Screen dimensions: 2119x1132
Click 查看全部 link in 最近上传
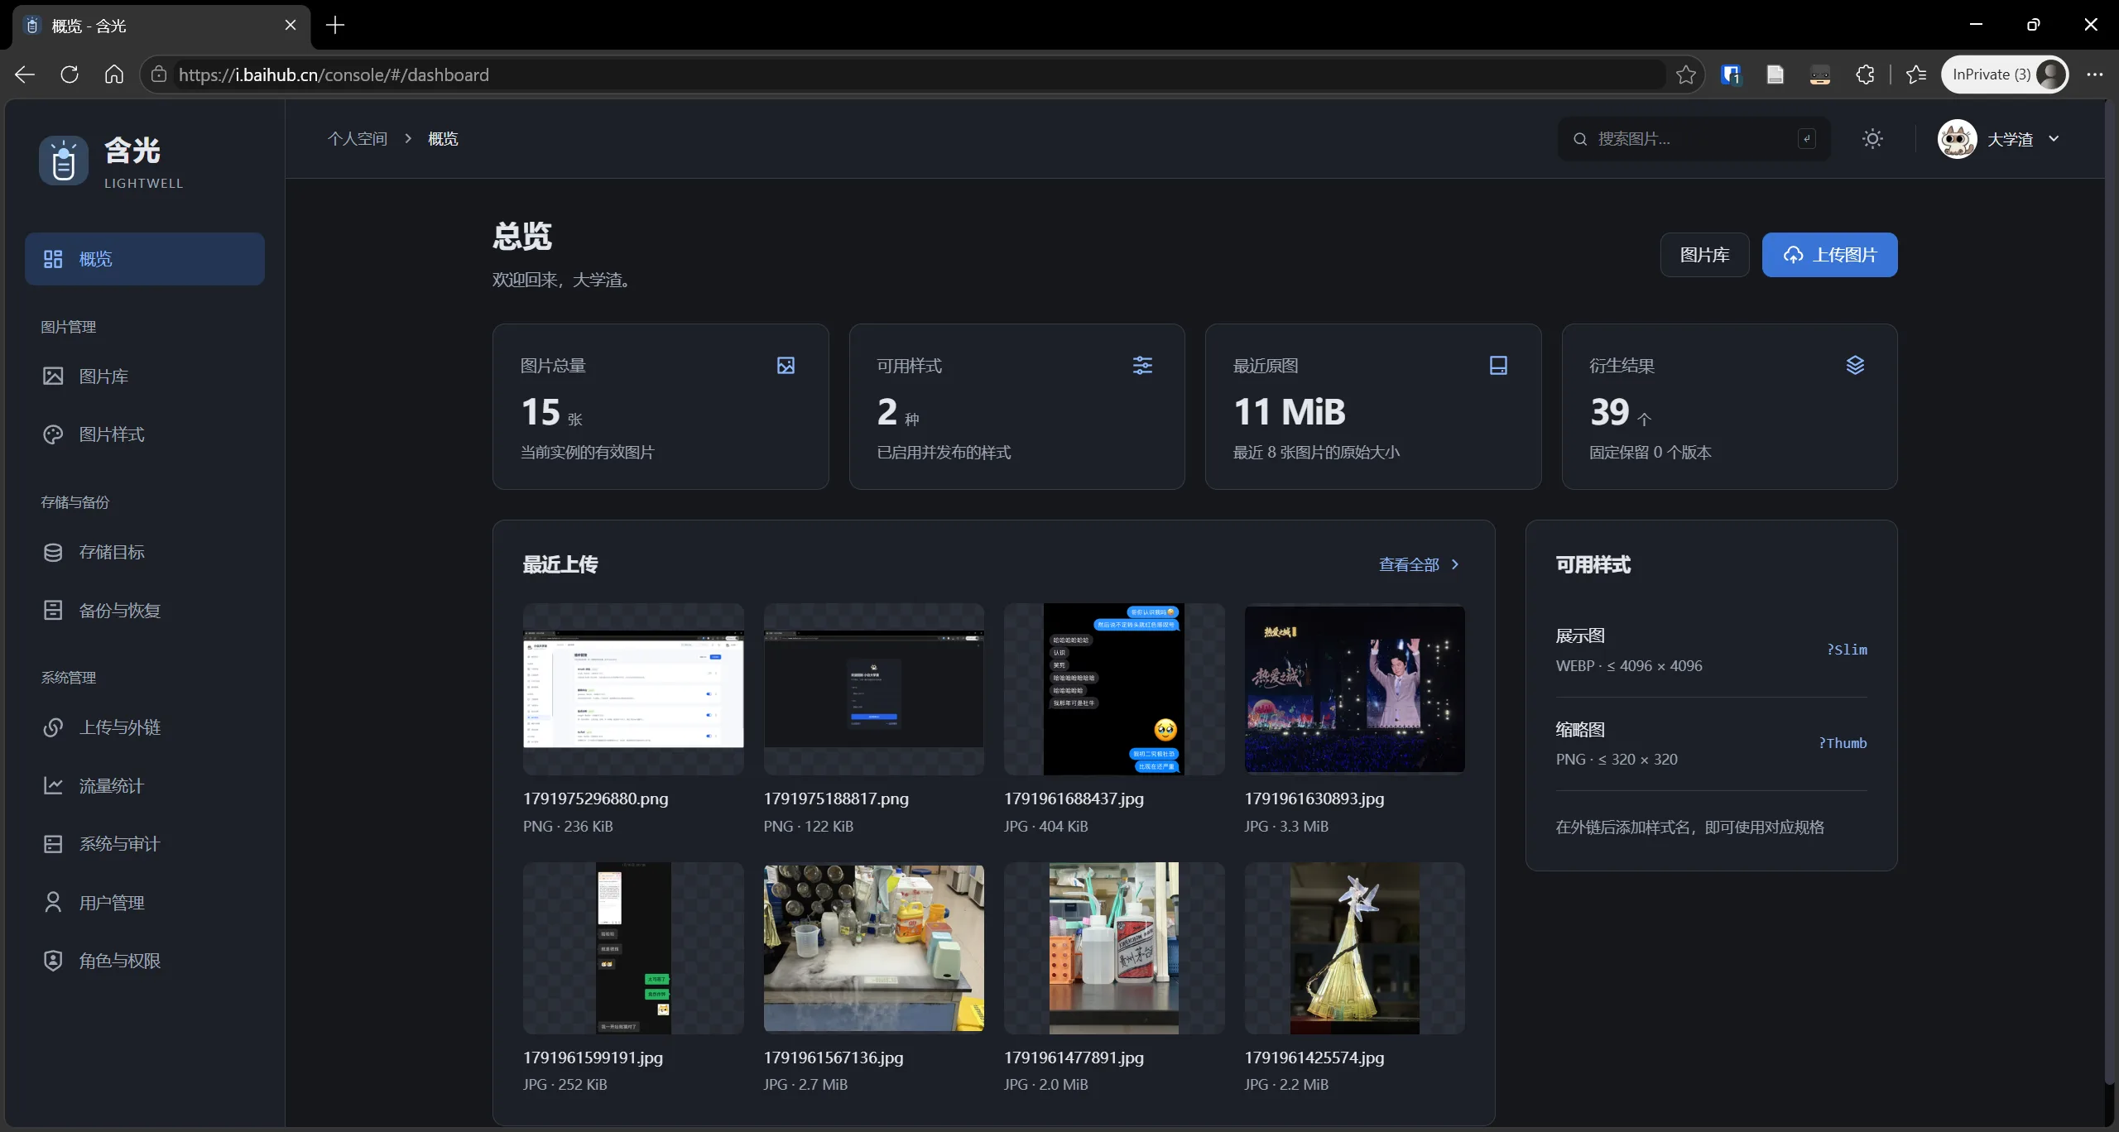pyautogui.click(x=1419, y=564)
